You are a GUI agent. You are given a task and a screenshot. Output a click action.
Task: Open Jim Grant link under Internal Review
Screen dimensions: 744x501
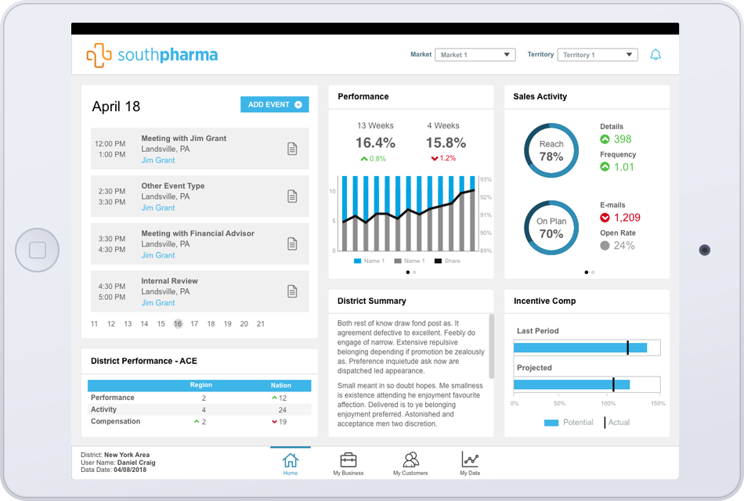[x=158, y=303]
